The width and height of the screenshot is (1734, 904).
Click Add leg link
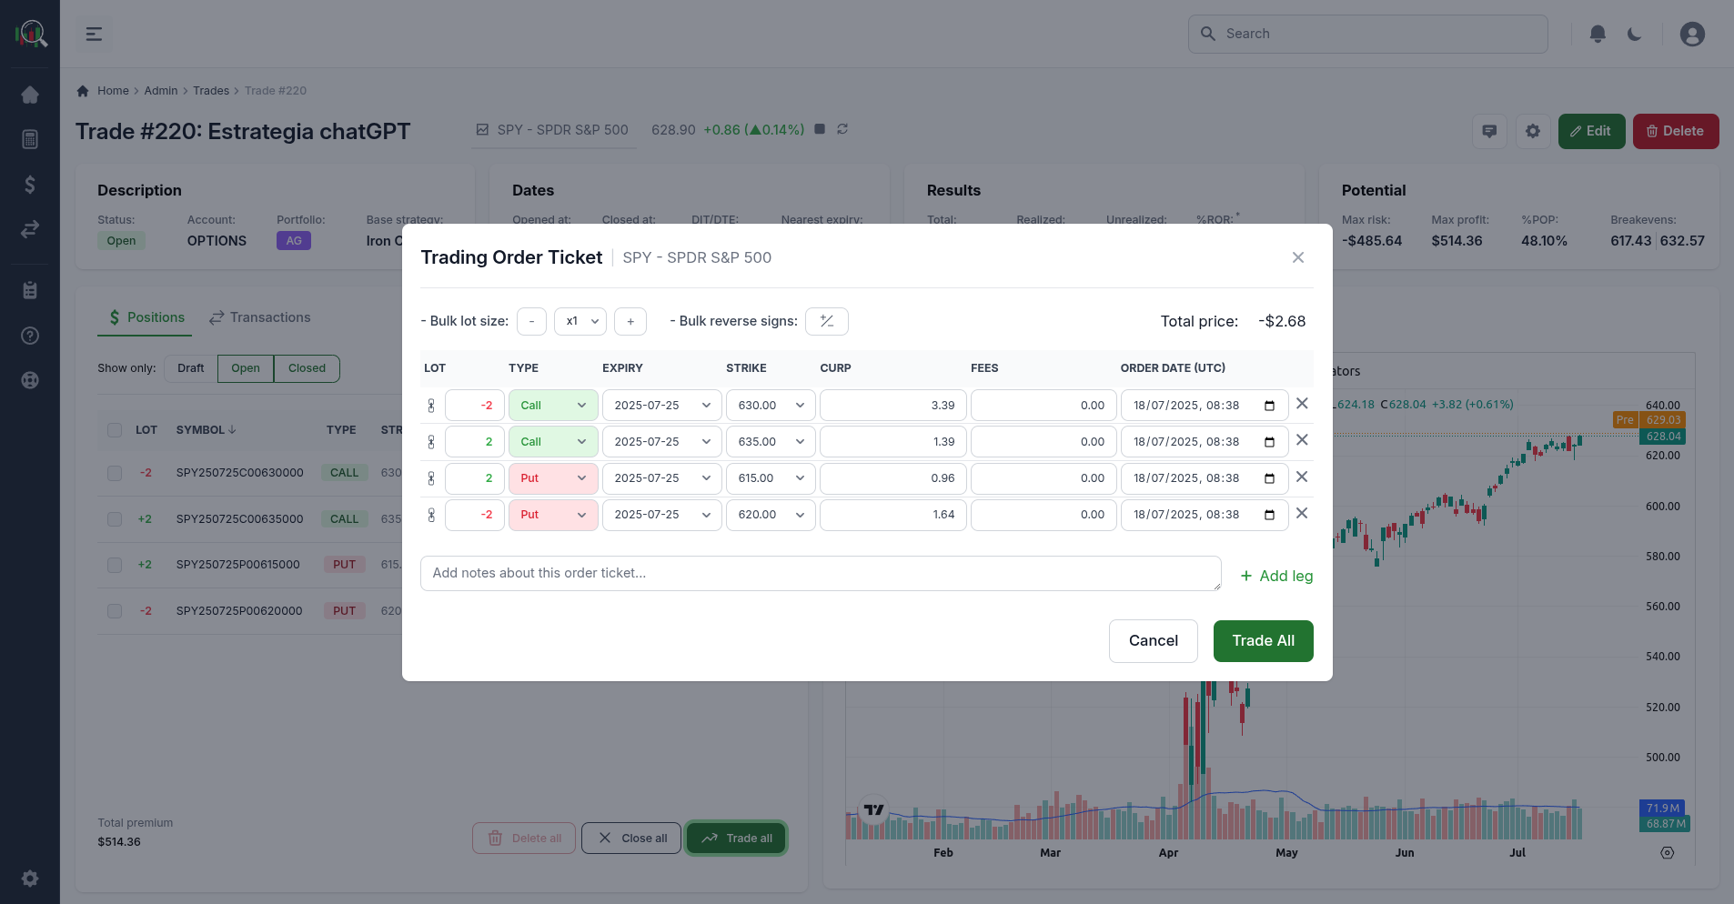tap(1276, 576)
